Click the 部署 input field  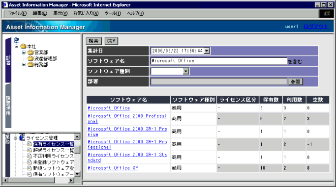[219, 81]
